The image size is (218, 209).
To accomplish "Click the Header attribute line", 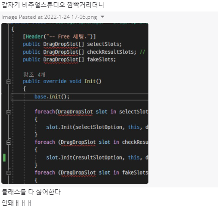I will pyautogui.click(x=59, y=37).
